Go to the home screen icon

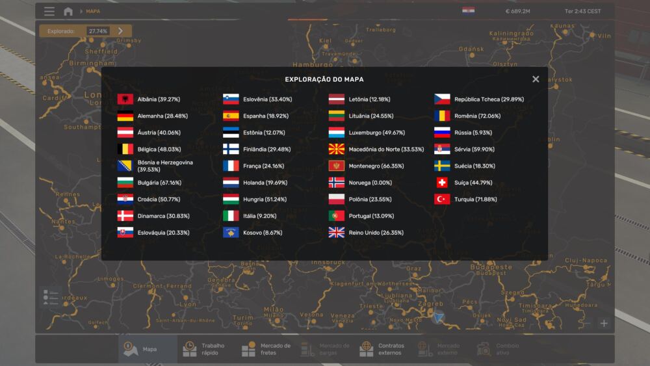click(68, 11)
